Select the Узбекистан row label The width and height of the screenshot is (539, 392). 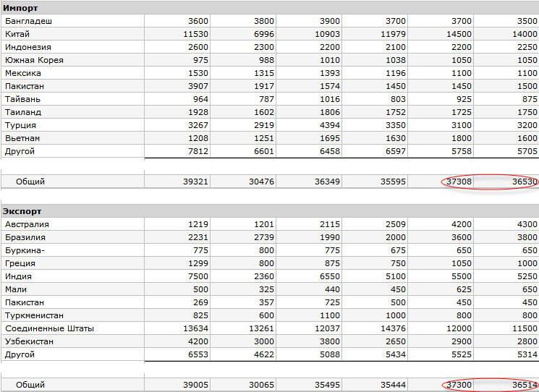pyautogui.click(x=30, y=341)
